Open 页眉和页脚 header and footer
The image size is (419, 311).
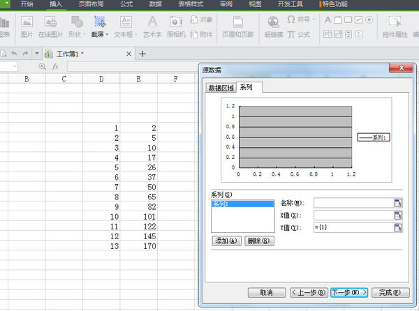(237, 26)
